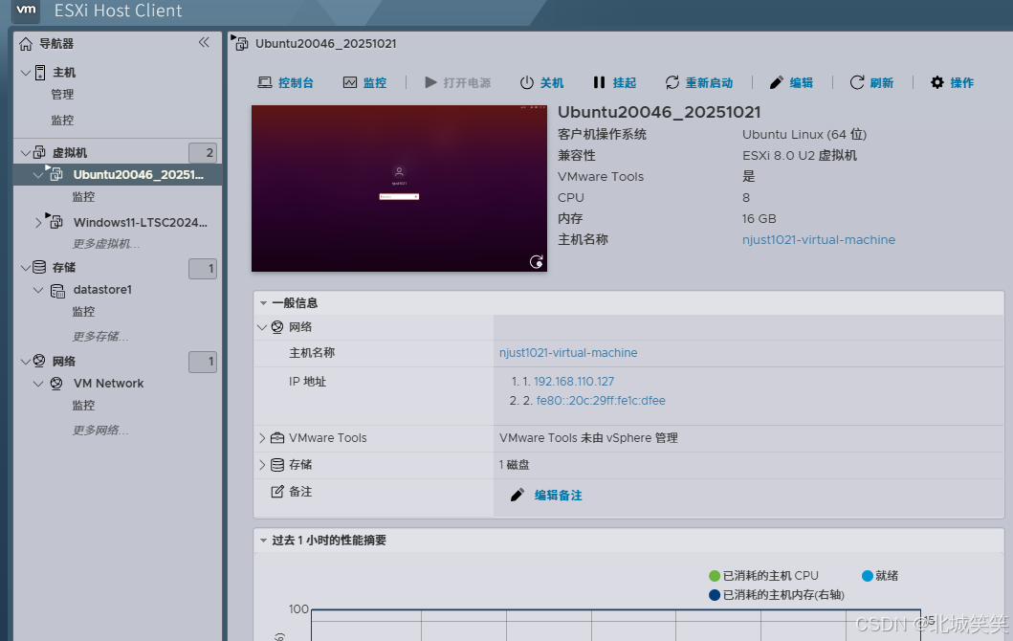Collapse the VM Network tree node
The image size is (1013, 641).
(38, 384)
